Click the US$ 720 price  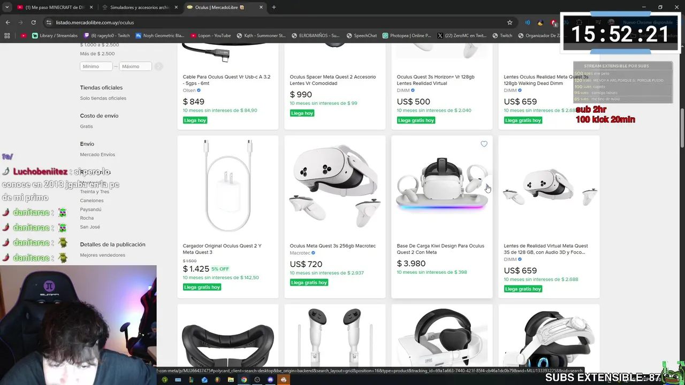point(306,264)
